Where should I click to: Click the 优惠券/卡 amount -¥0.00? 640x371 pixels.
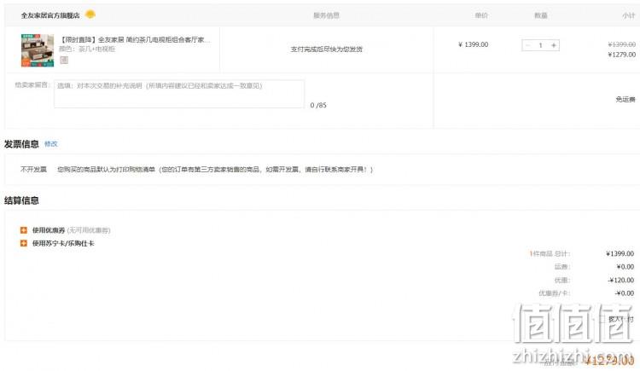coord(625,293)
